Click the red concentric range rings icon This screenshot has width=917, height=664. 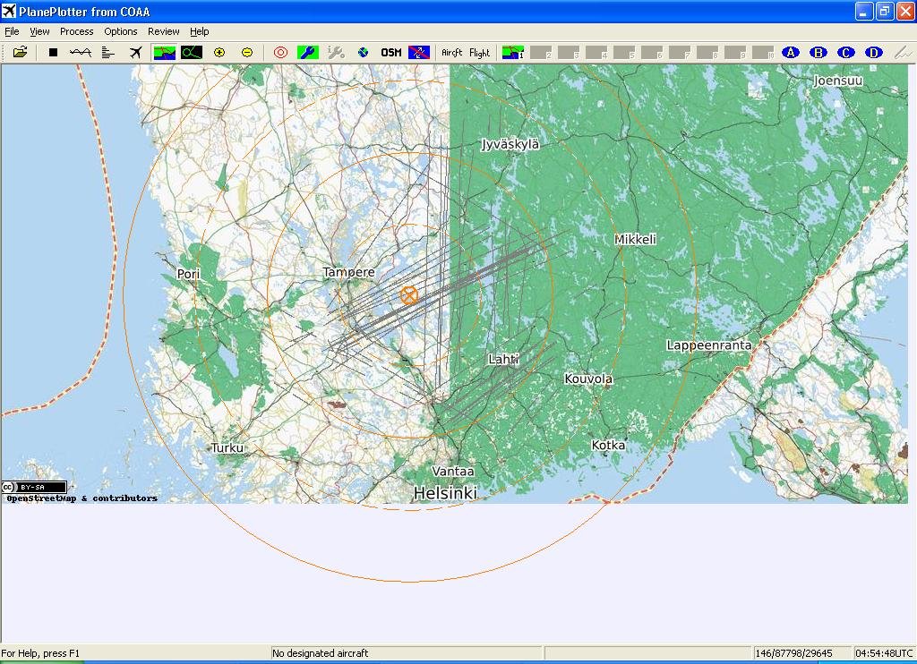[280, 53]
